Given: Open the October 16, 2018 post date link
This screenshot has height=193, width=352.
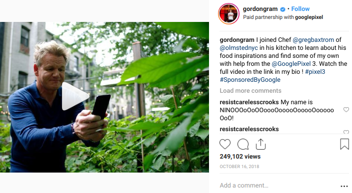Looking at the screenshot, I should pyautogui.click(x=239, y=167).
